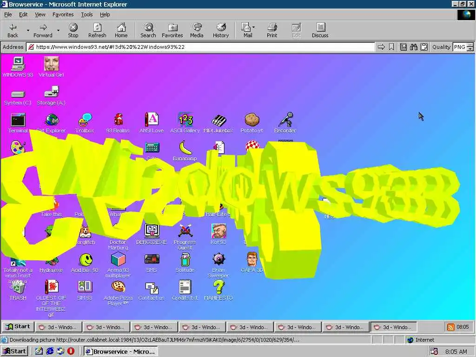This screenshot has height=357, width=476.
Task: Launch the Terminal icon
Action: (18, 123)
